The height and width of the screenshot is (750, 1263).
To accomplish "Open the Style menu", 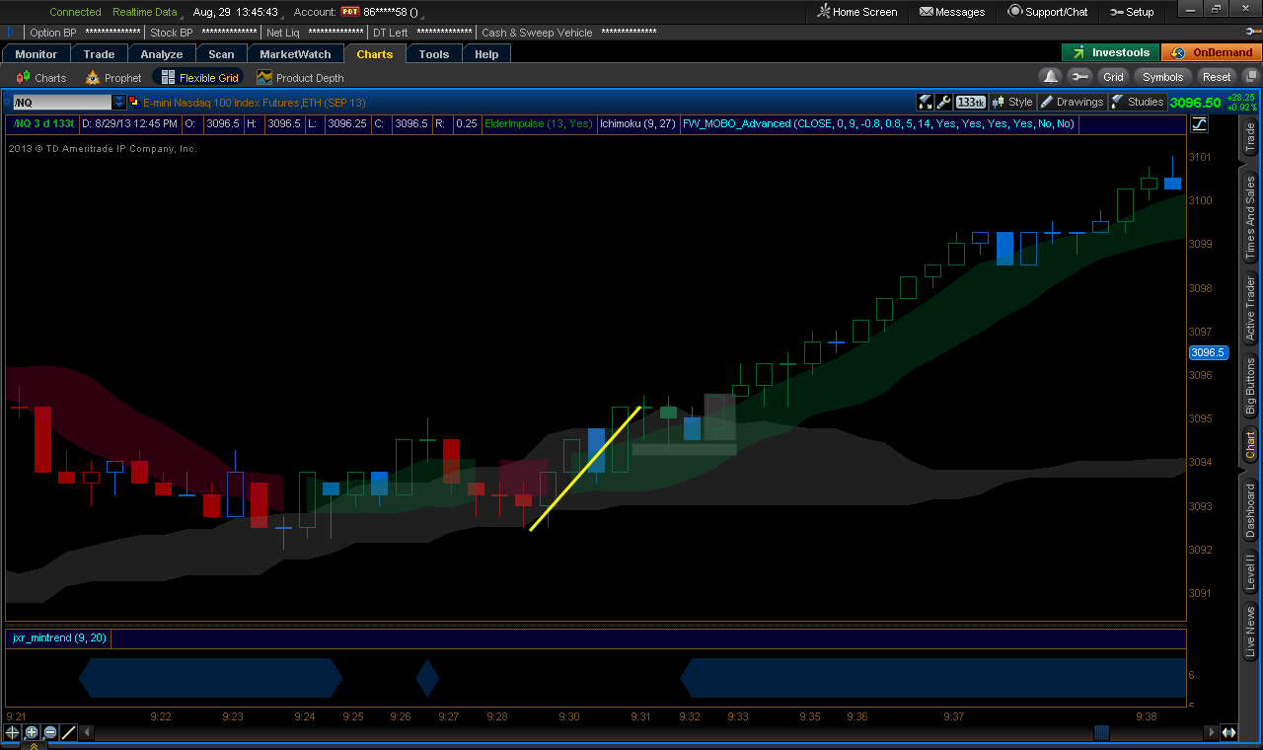I will pos(1012,102).
